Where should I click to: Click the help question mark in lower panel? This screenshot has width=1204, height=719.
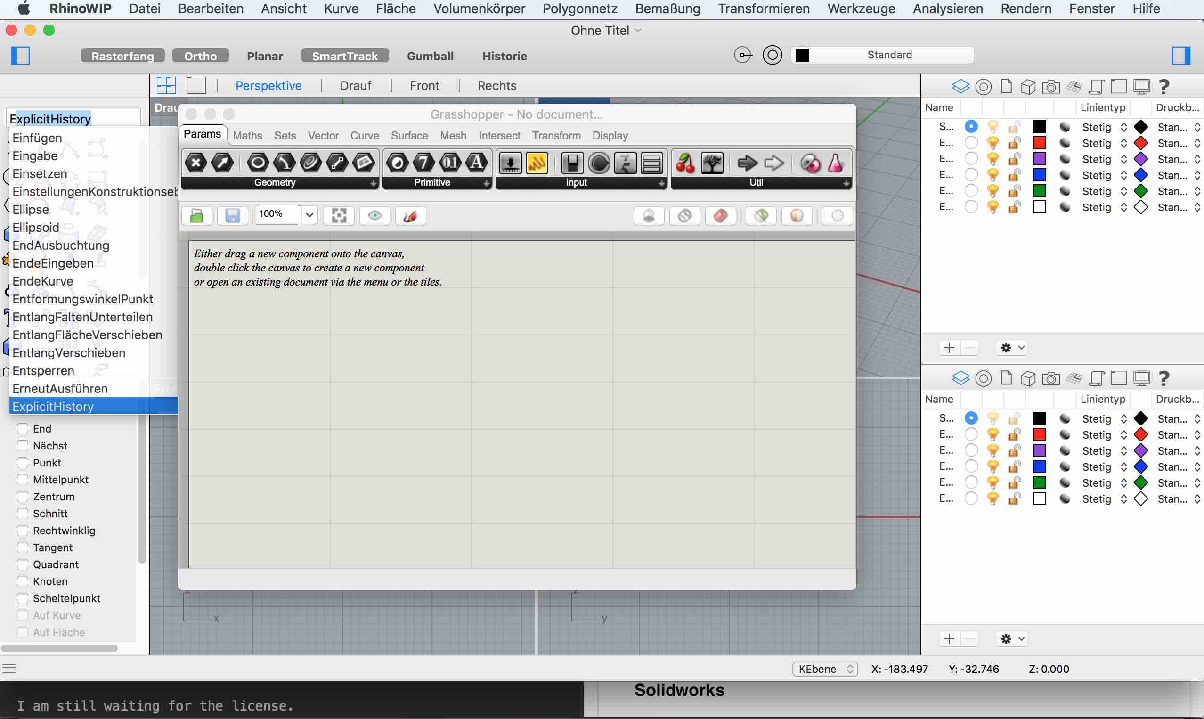(x=1164, y=378)
